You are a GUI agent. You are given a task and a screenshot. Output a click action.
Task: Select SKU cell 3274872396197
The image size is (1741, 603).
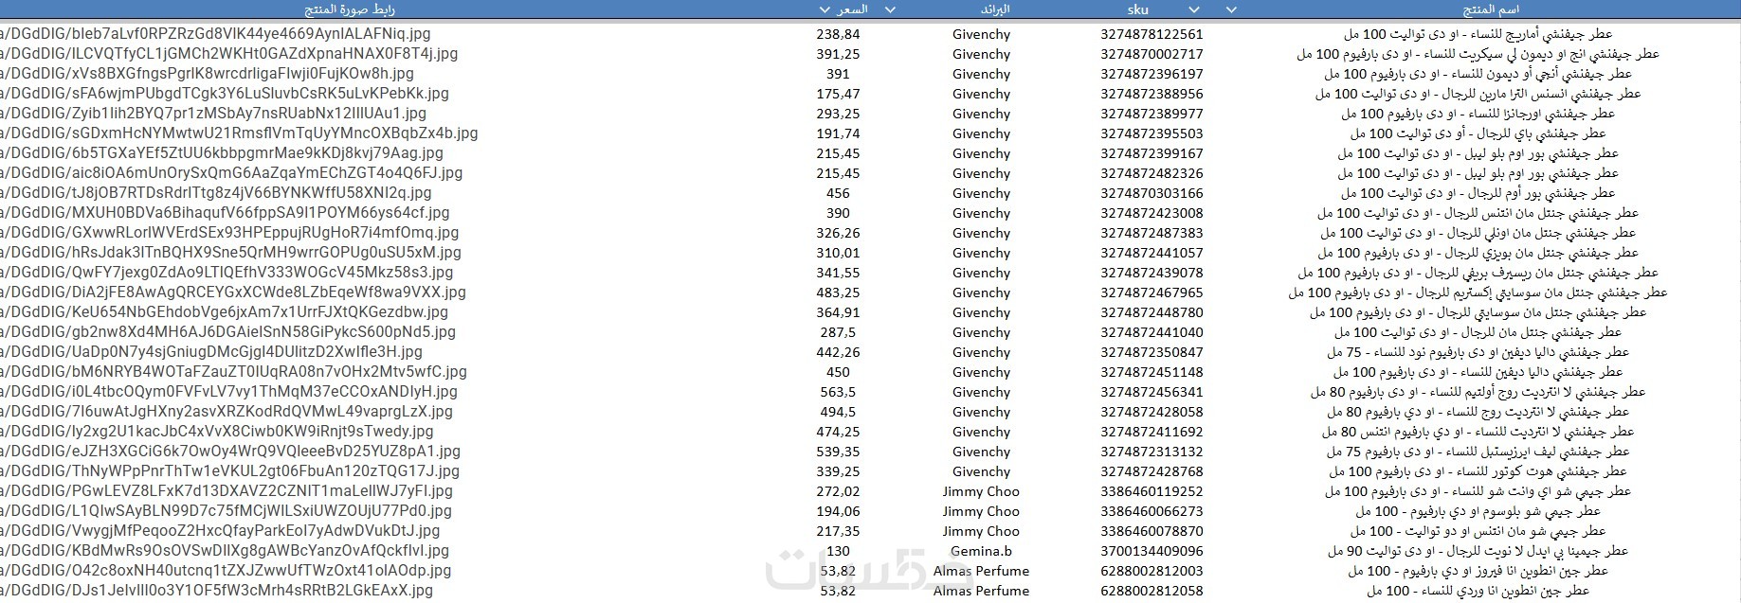coord(1152,74)
